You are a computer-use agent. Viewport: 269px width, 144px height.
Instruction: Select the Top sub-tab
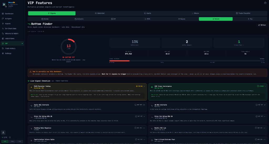coord(250,19)
